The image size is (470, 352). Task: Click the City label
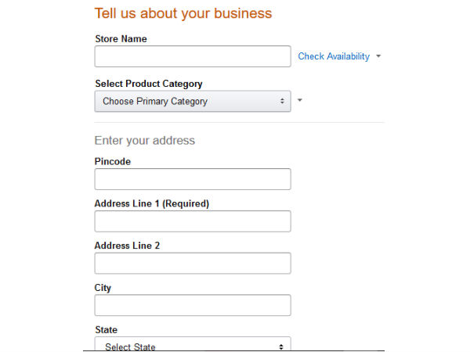click(x=103, y=288)
